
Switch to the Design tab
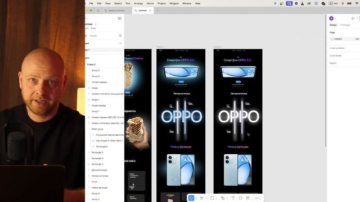point(333,25)
